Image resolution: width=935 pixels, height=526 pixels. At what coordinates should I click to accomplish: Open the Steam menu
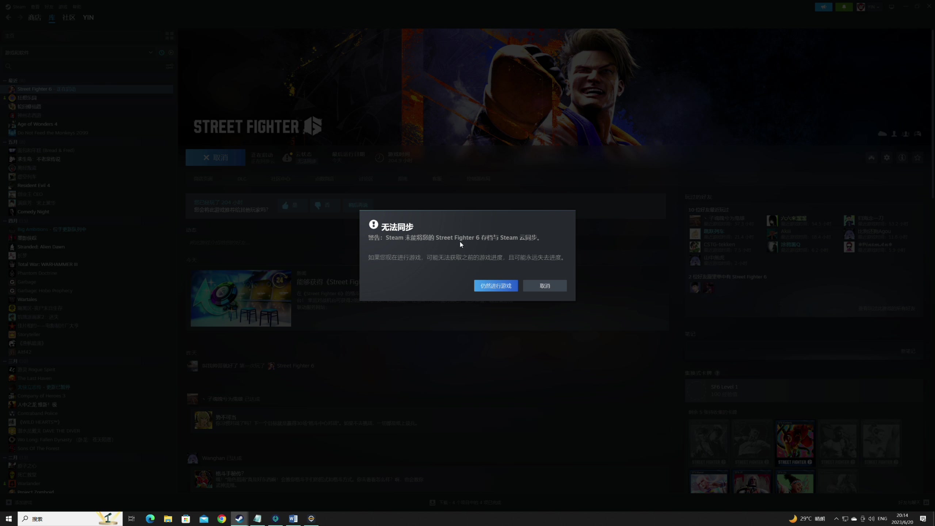(15, 7)
